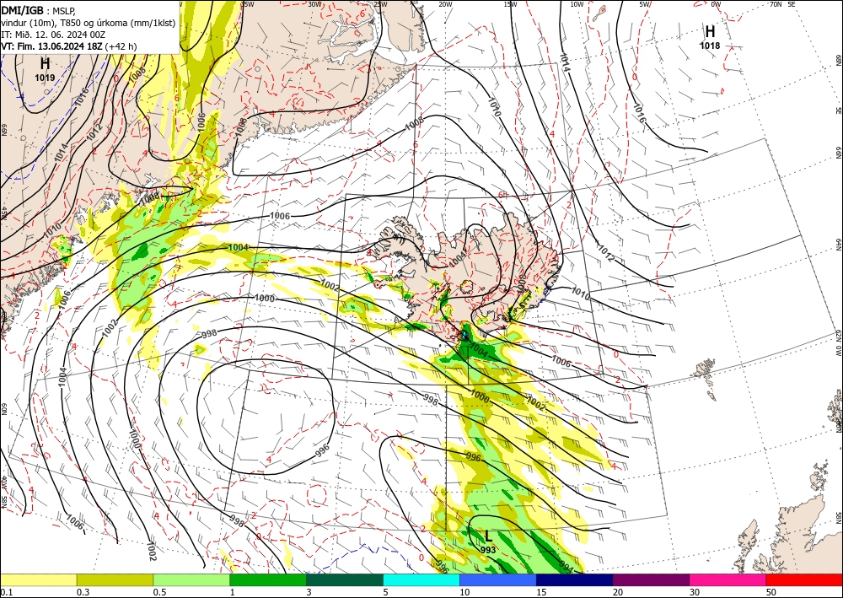Click the '5W' longitude label
The height and width of the screenshot is (598, 843).
click(x=645, y=4)
